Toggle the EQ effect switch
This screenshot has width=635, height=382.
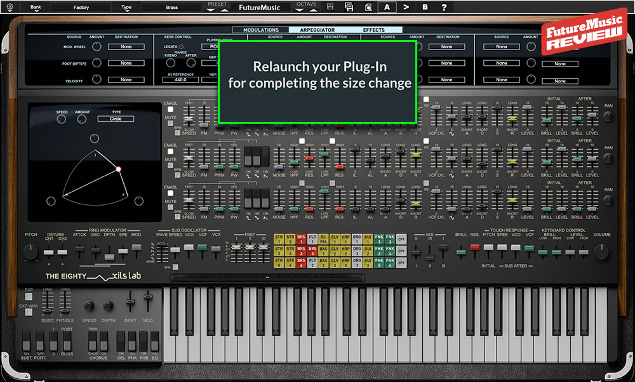click(x=155, y=343)
